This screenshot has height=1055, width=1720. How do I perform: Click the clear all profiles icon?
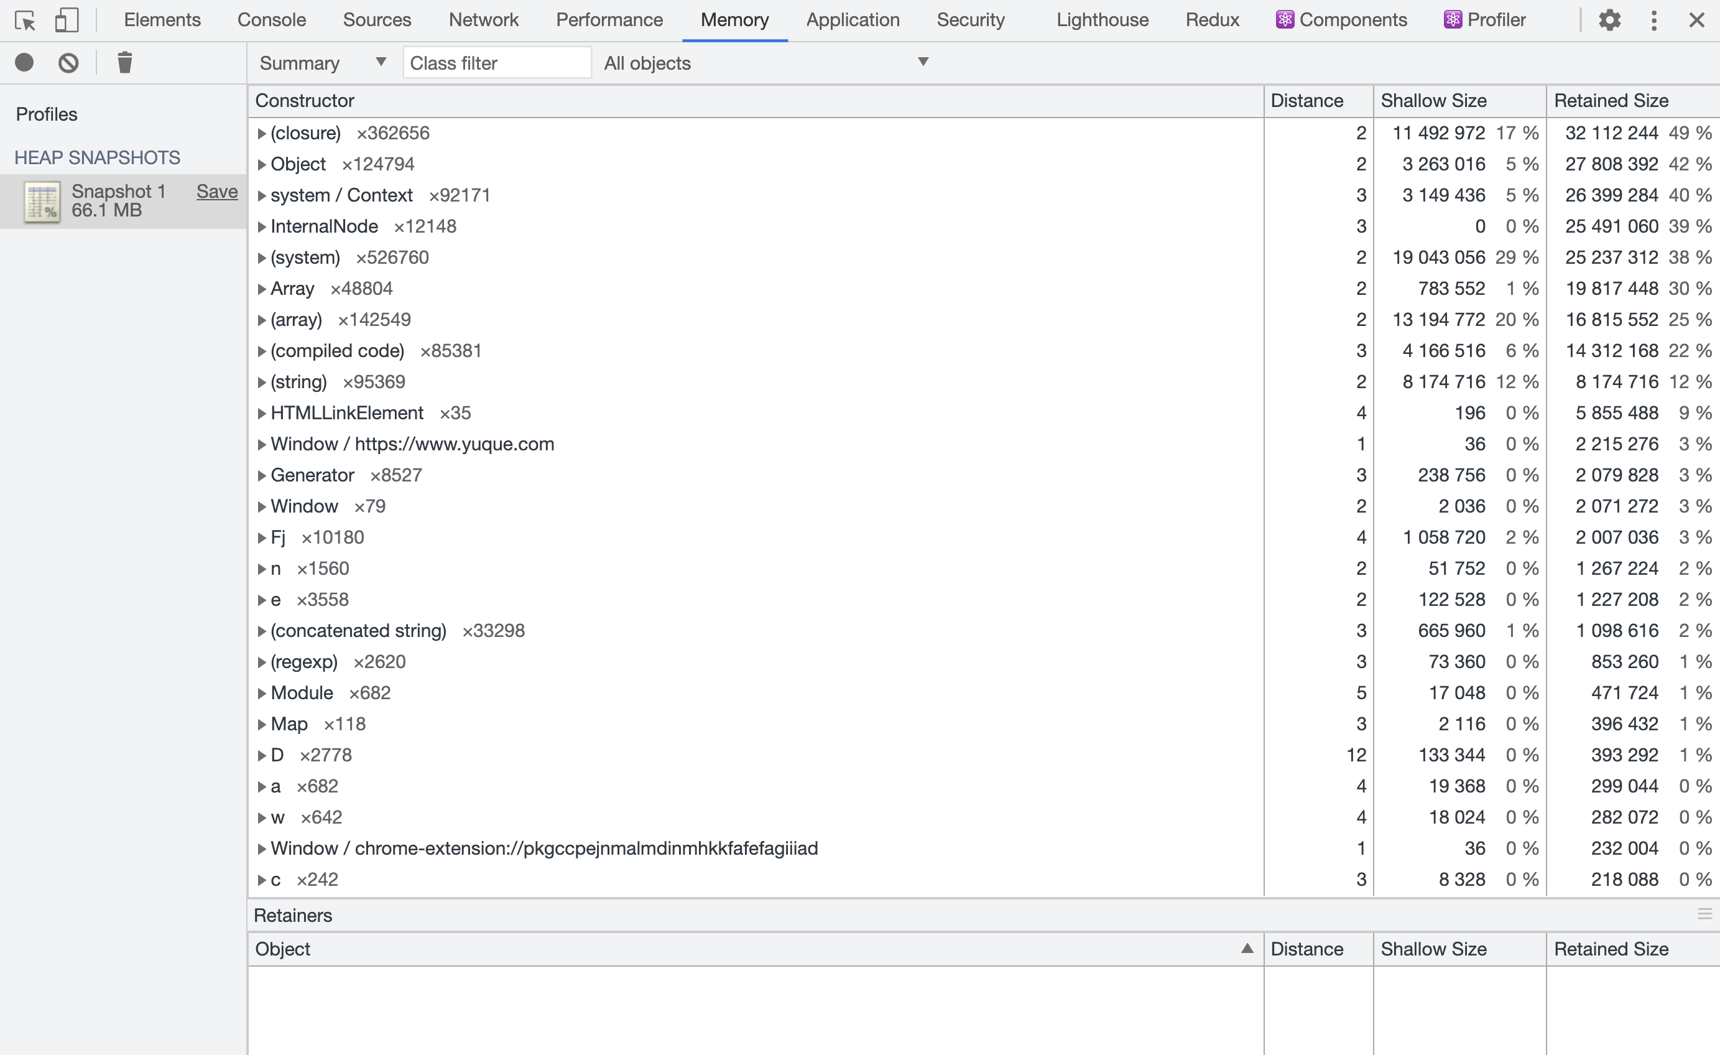coord(68,63)
